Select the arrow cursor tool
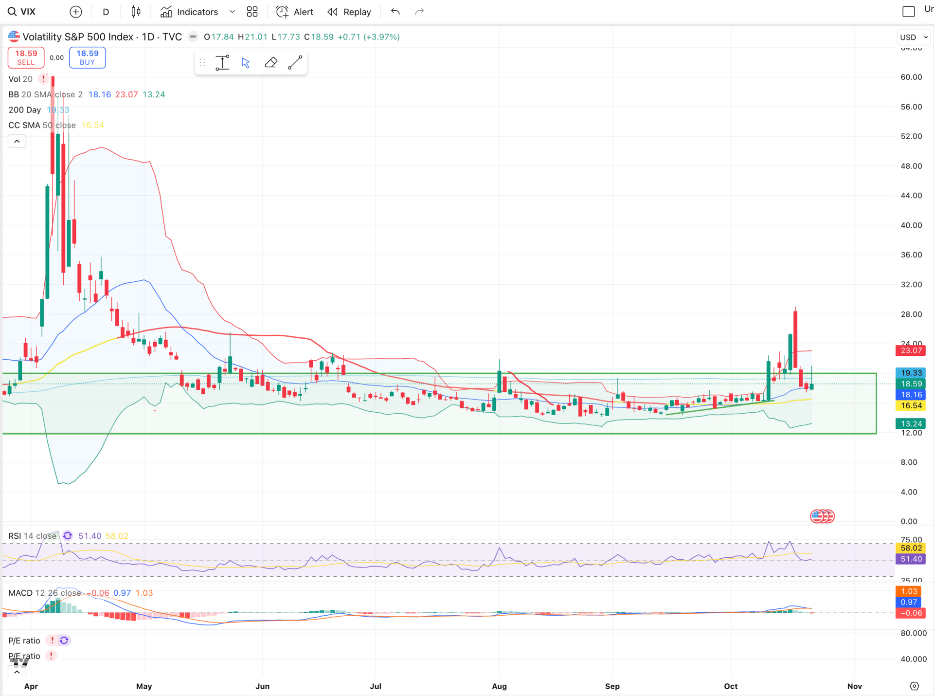Viewport: 934px width, 696px height. pyautogui.click(x=246, y=63)
